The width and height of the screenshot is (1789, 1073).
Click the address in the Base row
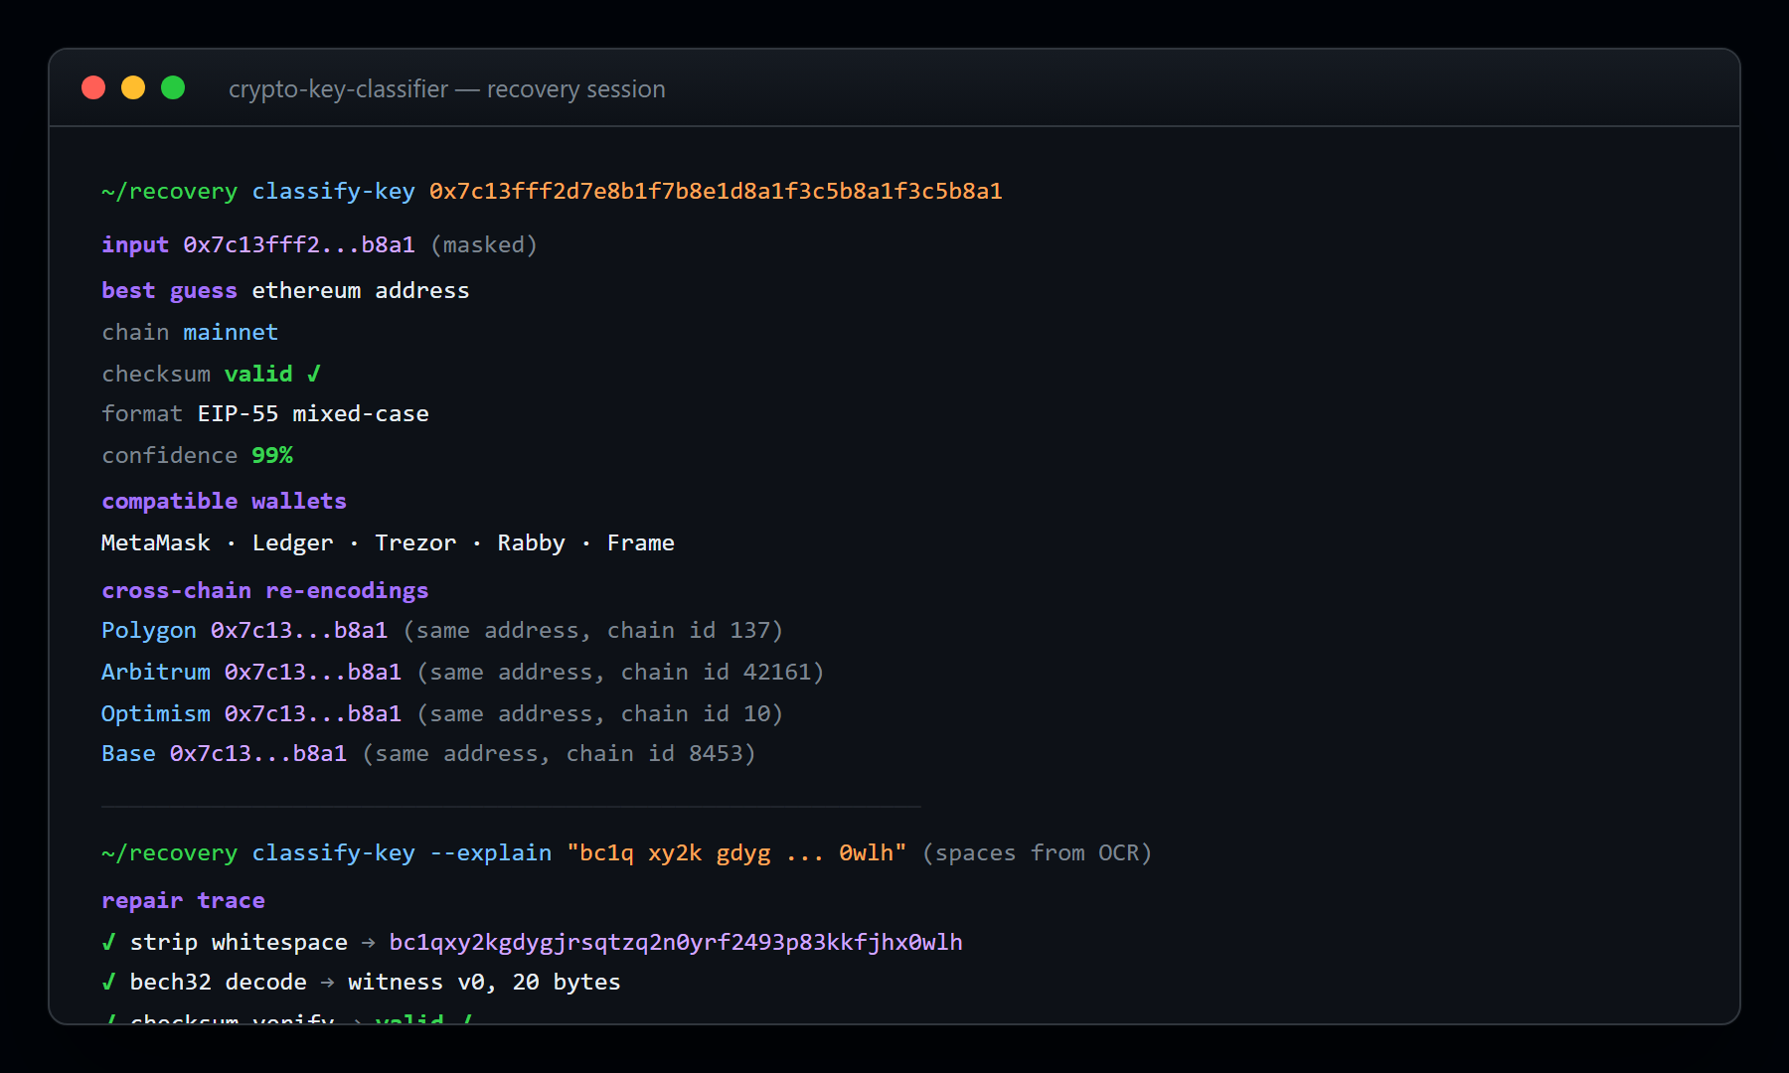point(258,753)
